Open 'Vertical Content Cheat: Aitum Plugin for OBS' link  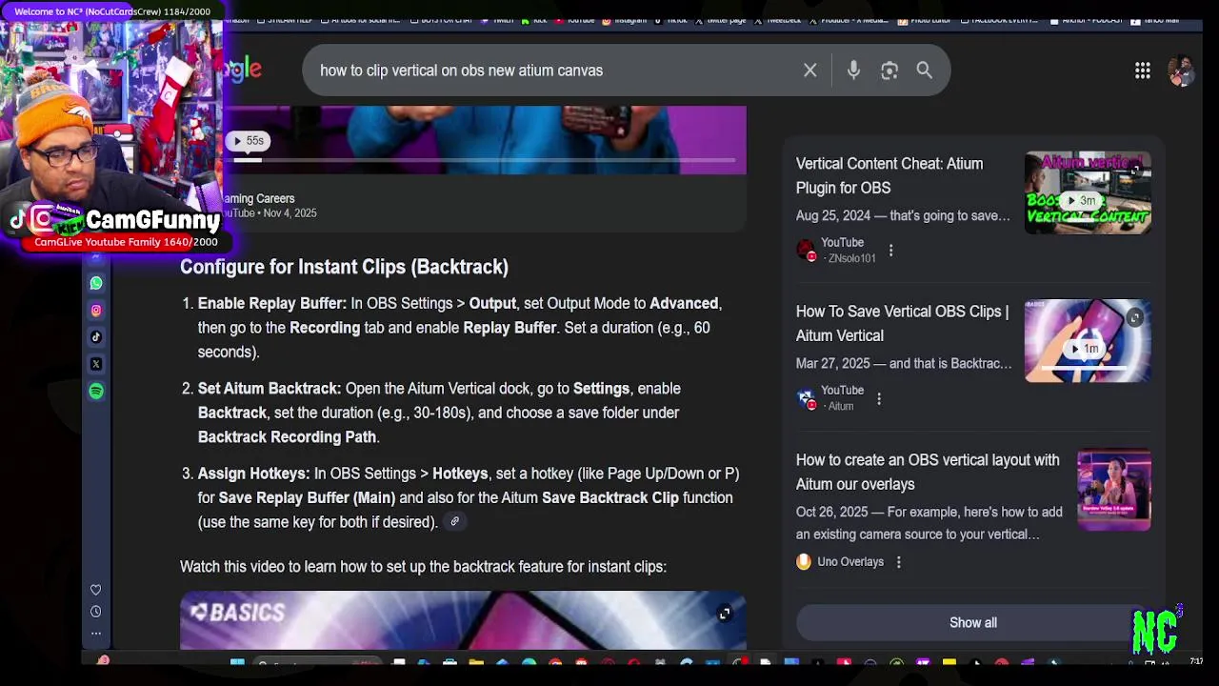click(889, 175)
